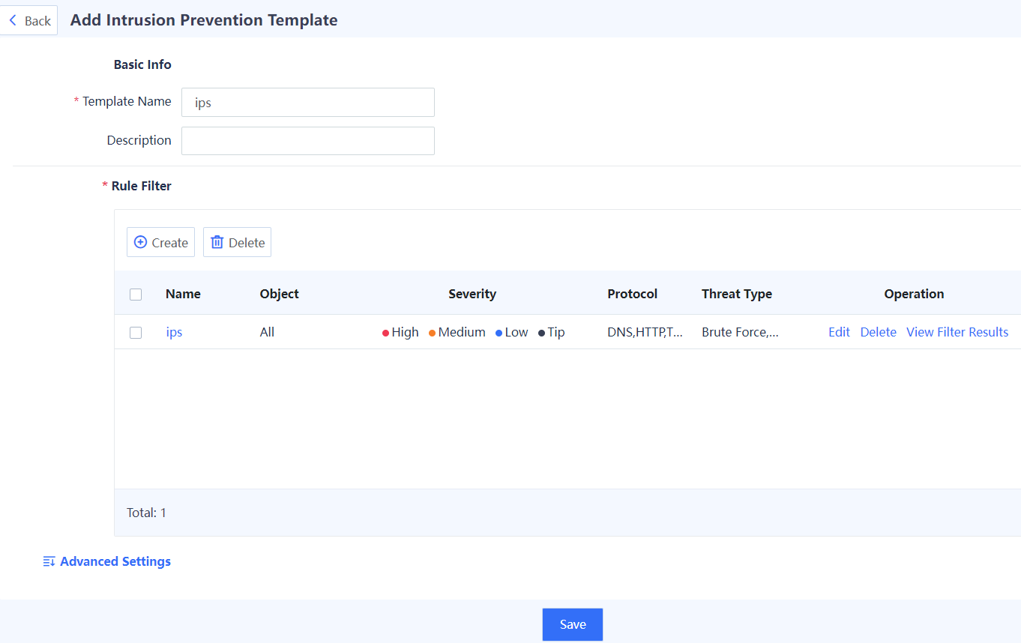1021x643 pixels.
Task: Click the Medium severity orange dot
Action: point(433,333)
